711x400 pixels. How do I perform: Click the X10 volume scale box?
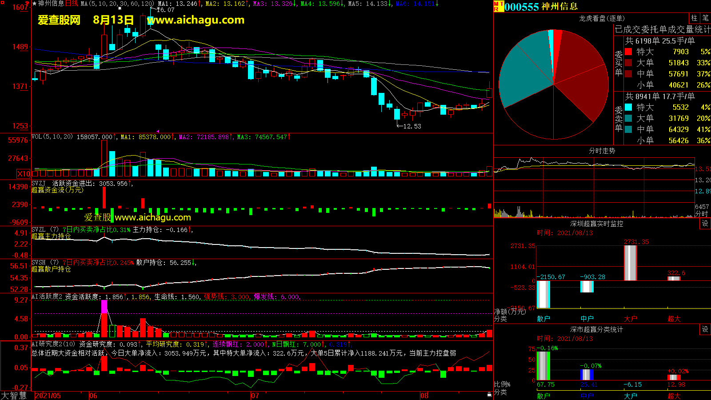pos(24,174)
